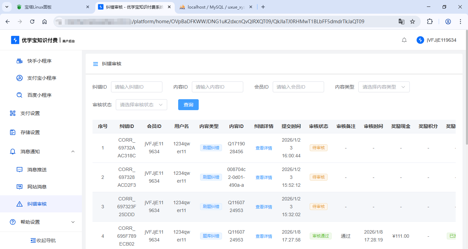
Task: Open 存储设置 from the sidebar
Action: tap(30, 132)
